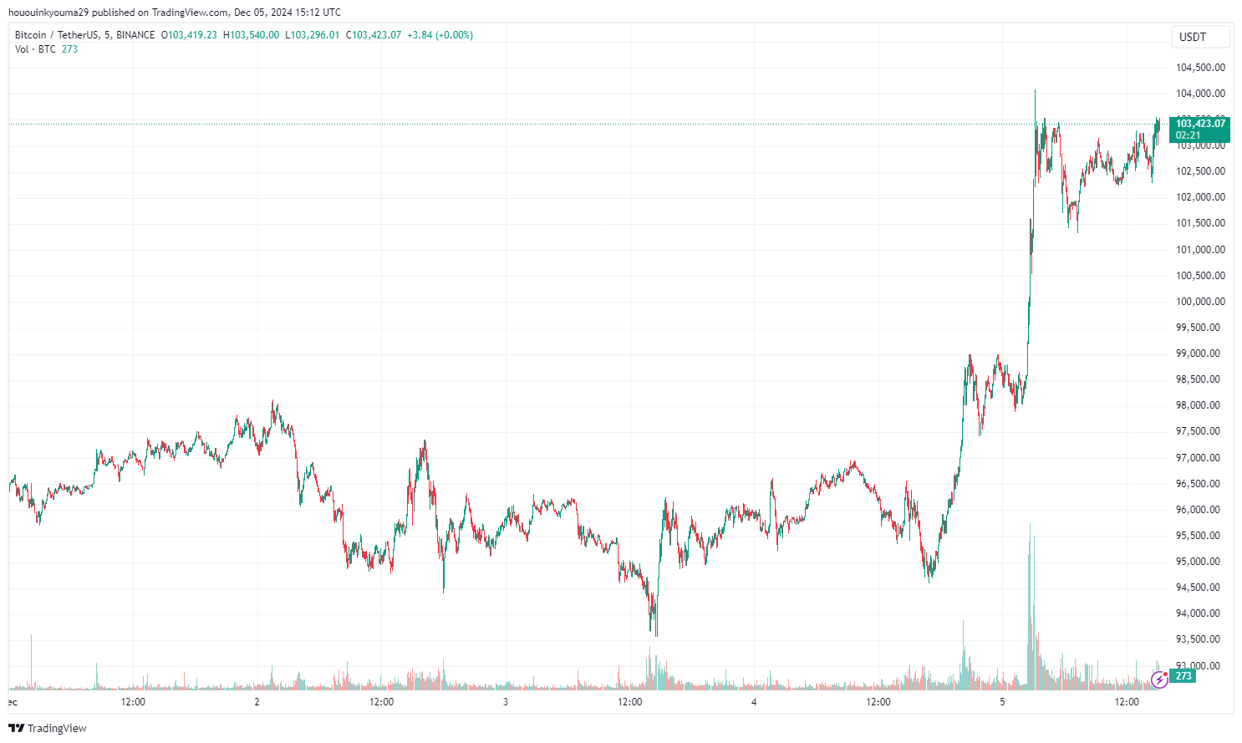Click the current price label 103,423.07
The image size is (1242, 743).
(x=1199, y=124)
